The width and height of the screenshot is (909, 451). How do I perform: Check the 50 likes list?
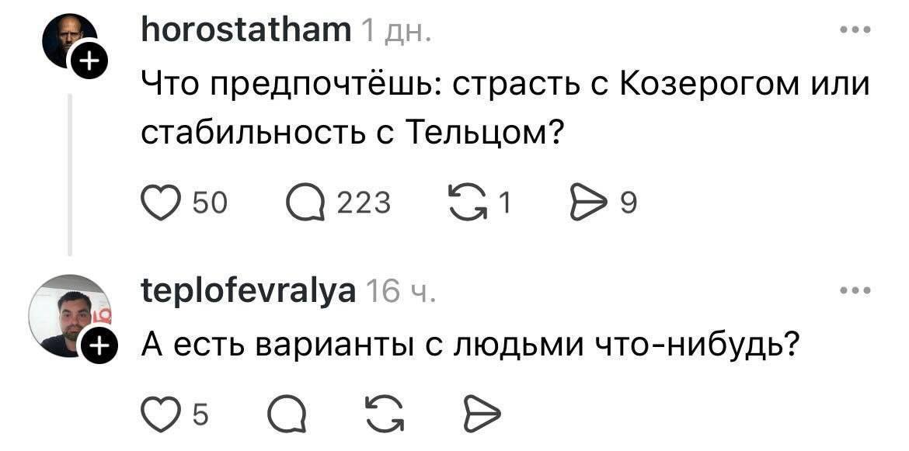[x=210, y=201]
